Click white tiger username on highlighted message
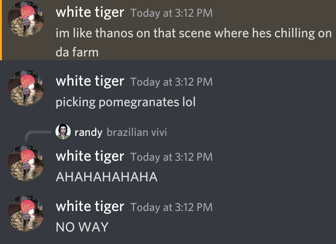Screen dimensions: 336x244 (x=90, y=12)
